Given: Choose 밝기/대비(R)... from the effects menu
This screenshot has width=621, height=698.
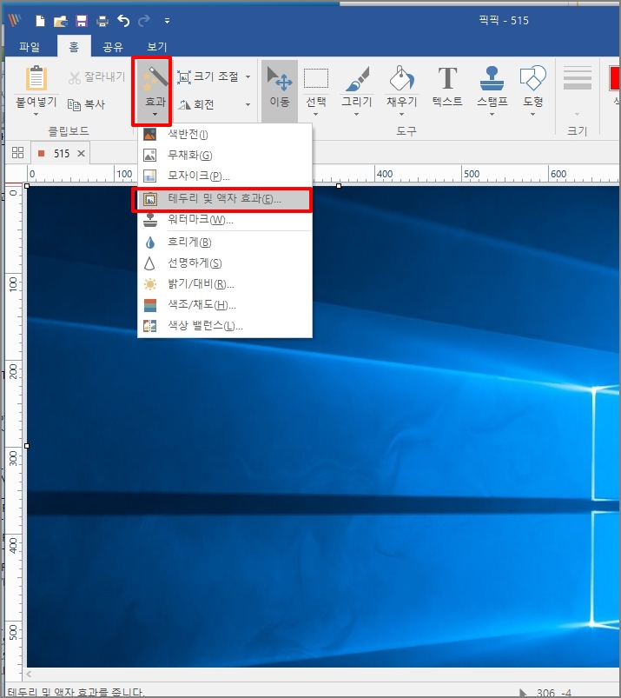Looking at the screenshot, I should [225, 284].
